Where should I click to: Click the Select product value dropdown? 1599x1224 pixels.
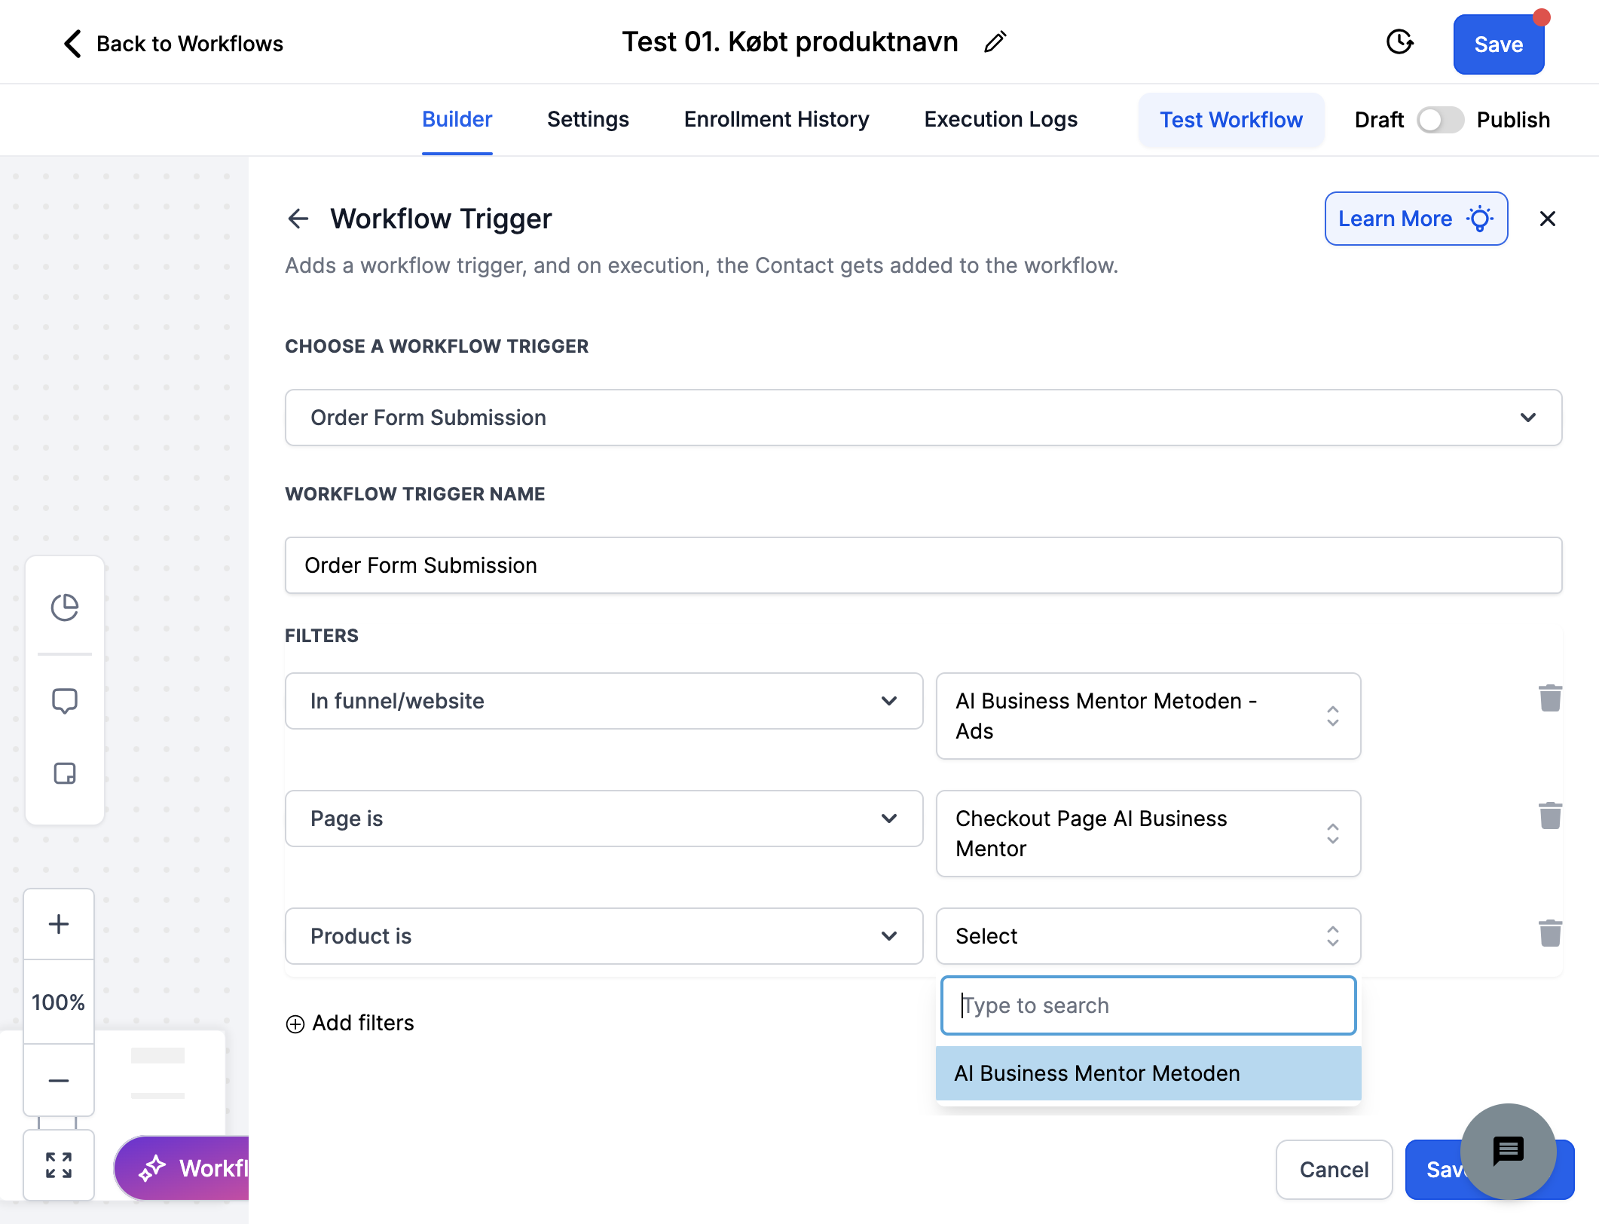click(x=1148, y=936)
